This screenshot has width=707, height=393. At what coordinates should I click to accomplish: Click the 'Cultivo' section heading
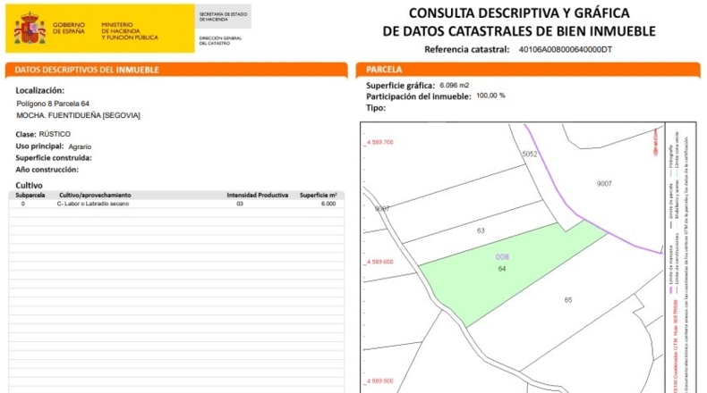[x=29, y=186]
